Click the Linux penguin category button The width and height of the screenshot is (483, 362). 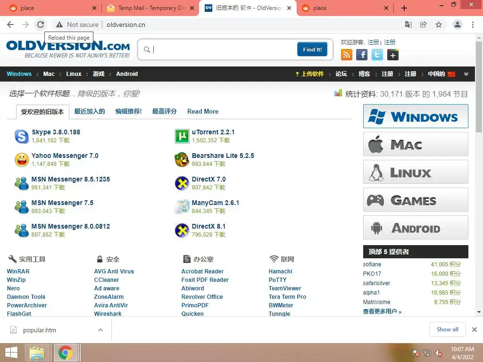tap(416, 172)
